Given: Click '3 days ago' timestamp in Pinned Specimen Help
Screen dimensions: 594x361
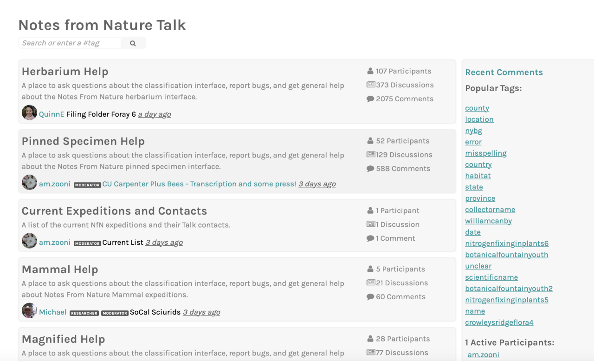Looking at the screenshot, I should click(317, 184).
